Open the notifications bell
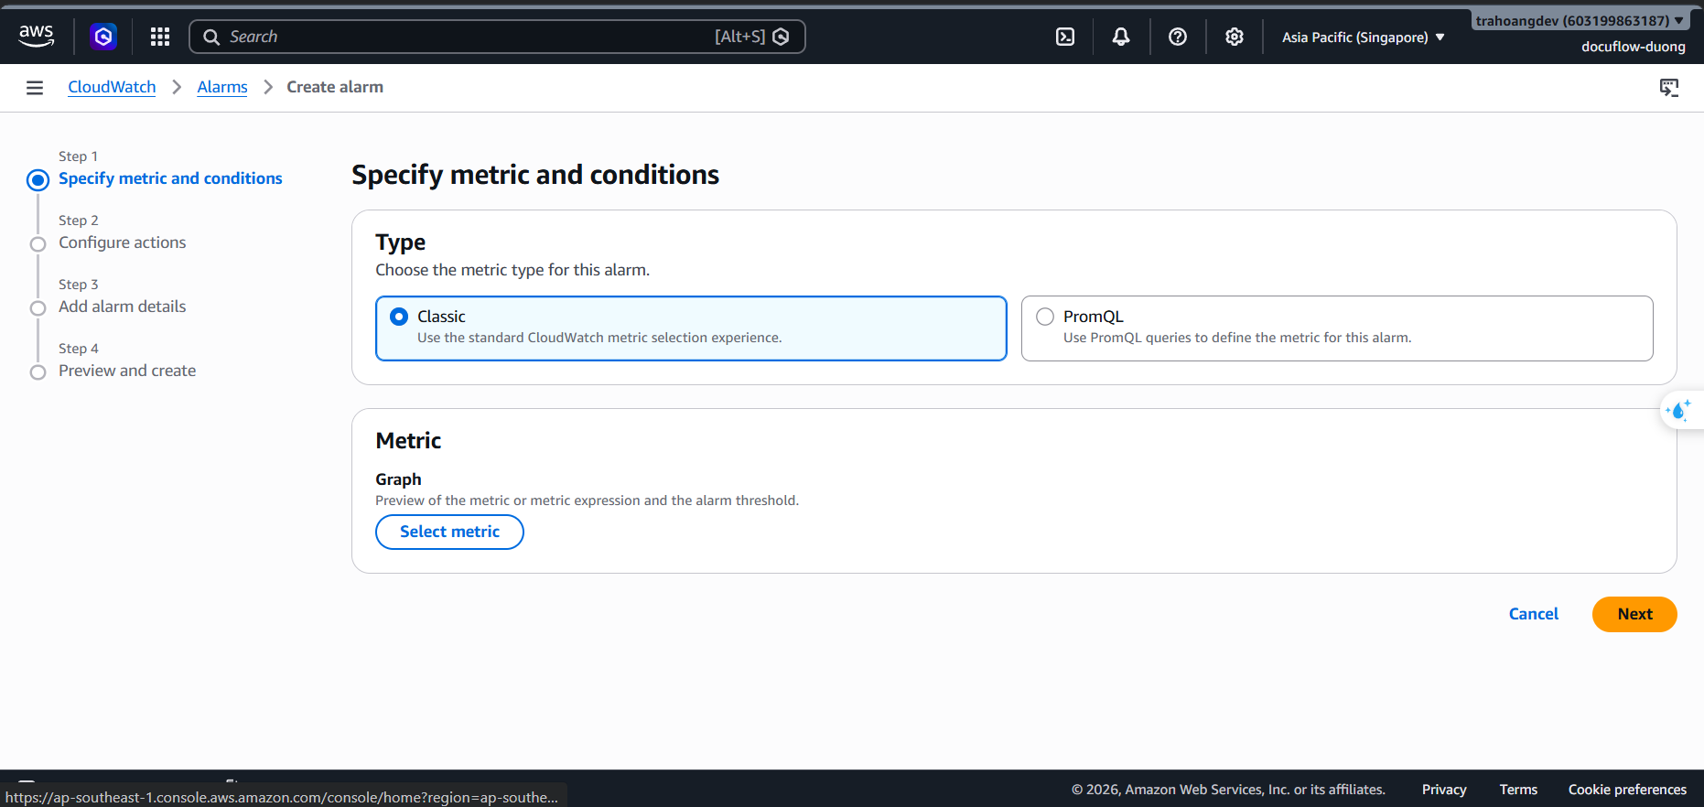The image size is (1704, 807). (x=1121, y=37)
